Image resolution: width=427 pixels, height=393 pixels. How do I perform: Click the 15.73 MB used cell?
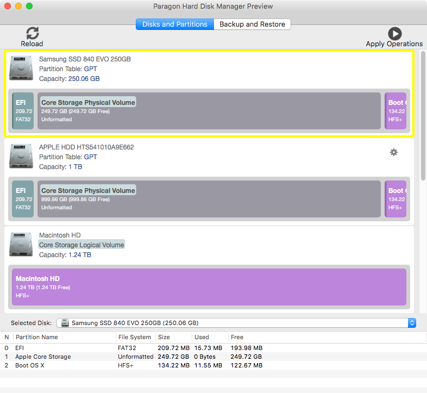(x=208, y=348)
